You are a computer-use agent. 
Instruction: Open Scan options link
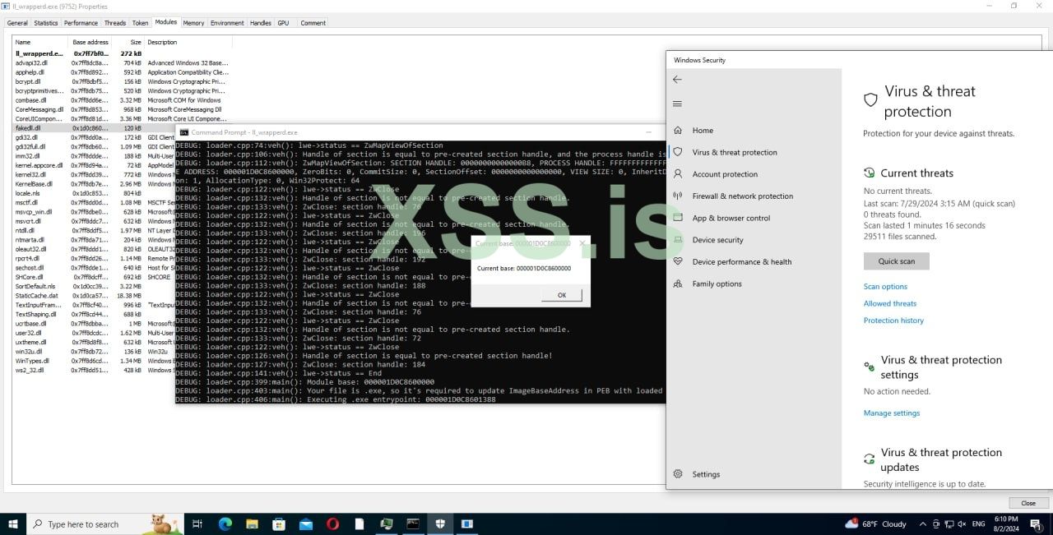885,287
